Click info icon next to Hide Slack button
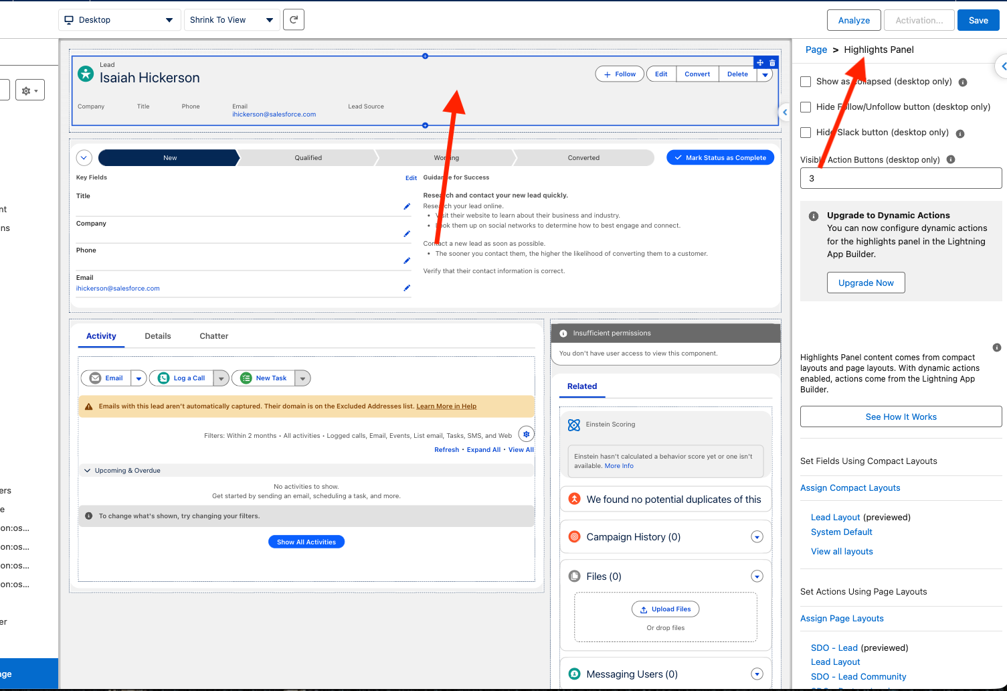This screenshot has width=1007, height=691. (960, 133)
